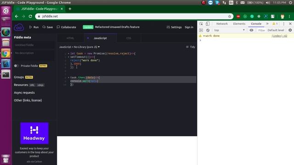Open the Collaborate option
Viewport: 294px width, 165px height.
click(x=66, y=27)
